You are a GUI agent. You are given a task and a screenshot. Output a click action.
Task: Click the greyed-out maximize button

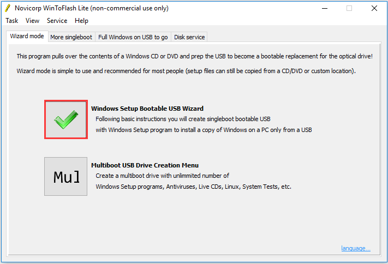pos(349,8)
